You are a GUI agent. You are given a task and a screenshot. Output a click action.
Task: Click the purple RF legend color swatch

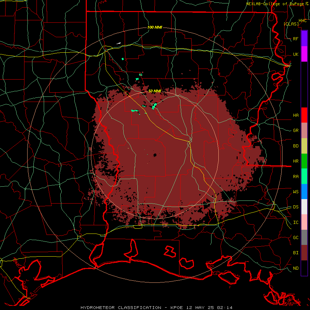(304, 39)
